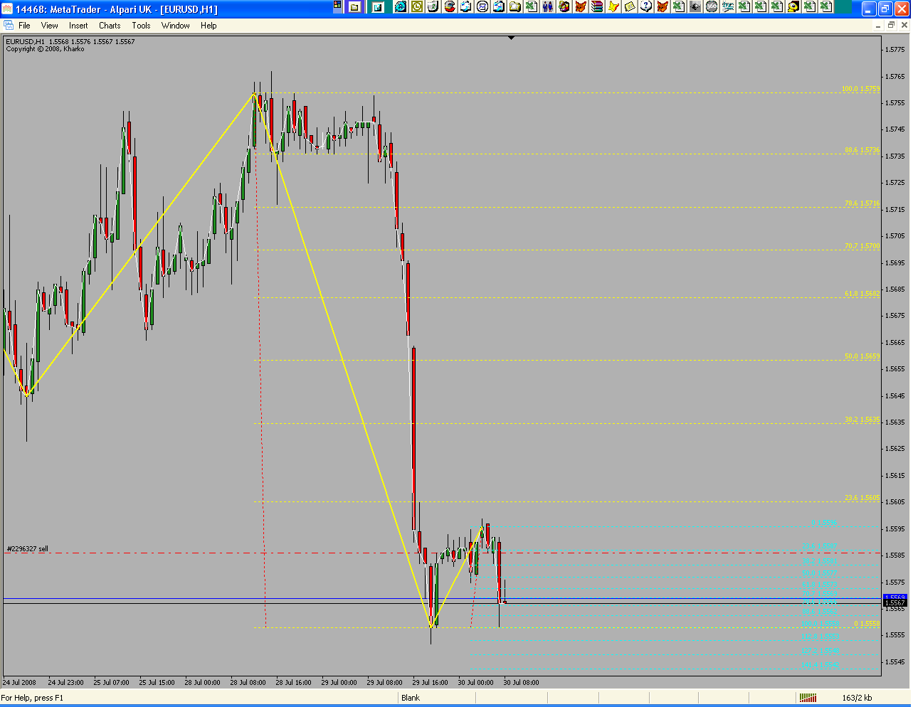Minimize the inner EURUSD chart window
913x707 pixels.
click(x=877, y=26)
